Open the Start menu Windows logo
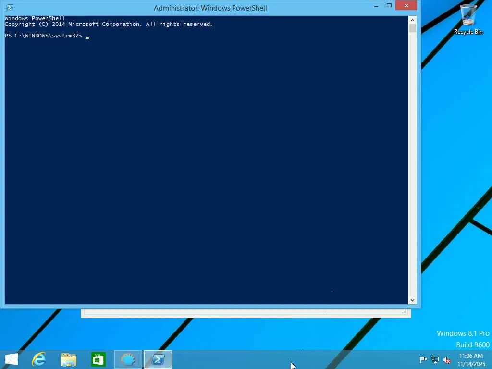 [x=12, y=359]
